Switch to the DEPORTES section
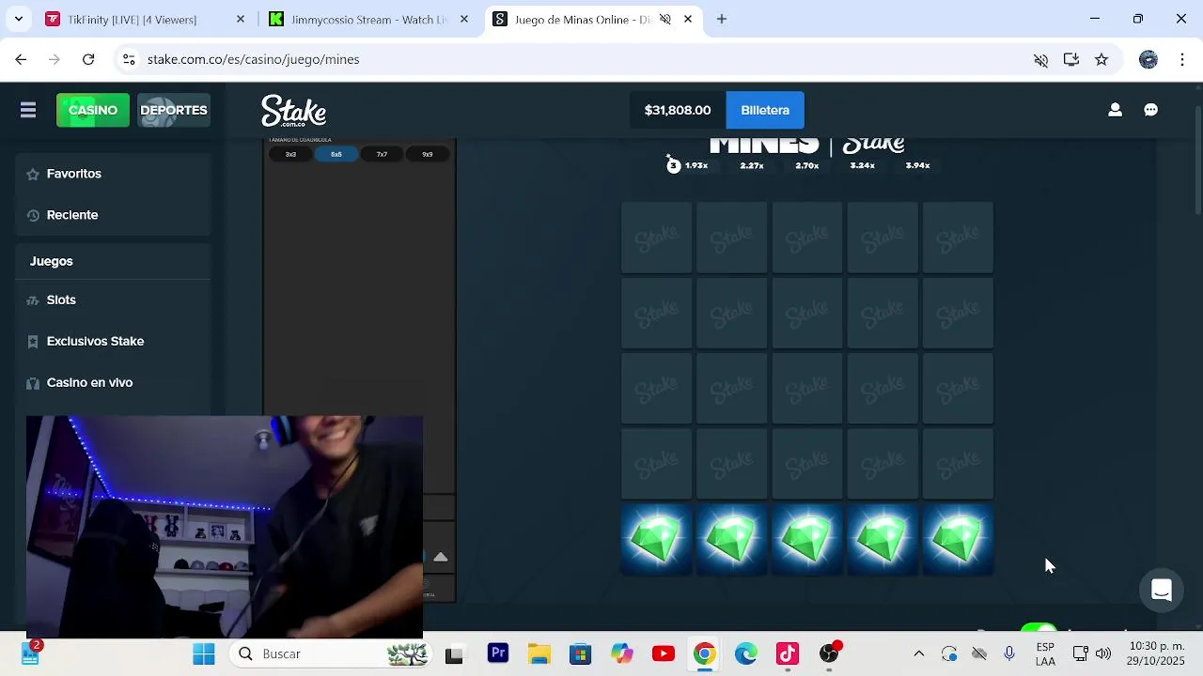The width and height of the screenshot is (1203, 676). pos(174,110)
